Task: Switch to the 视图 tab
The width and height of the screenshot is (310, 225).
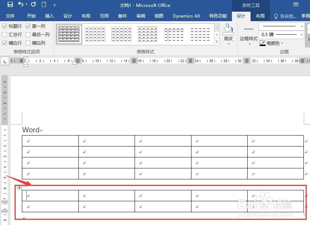Action: point(159,16)
